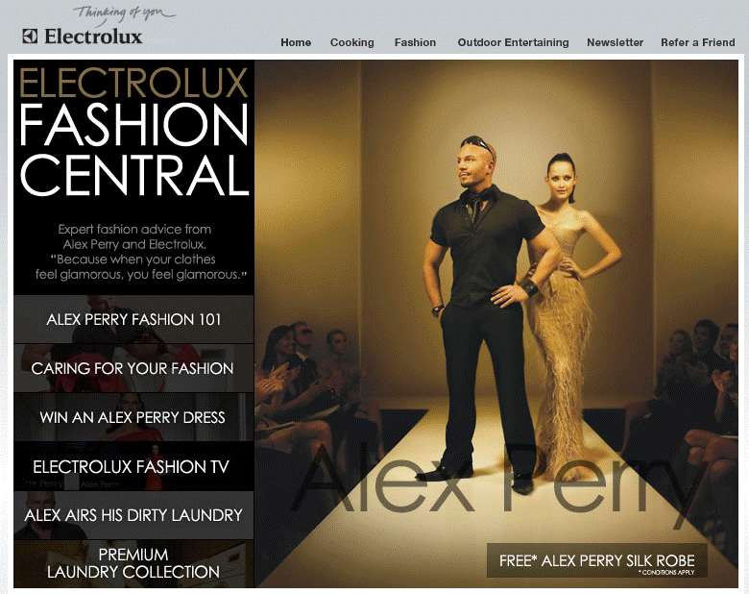Open Premium Laundry Collection

pyautogui.click(x=133, y=563)
